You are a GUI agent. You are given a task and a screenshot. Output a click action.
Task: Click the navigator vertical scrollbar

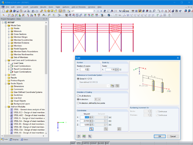(46, 49)
